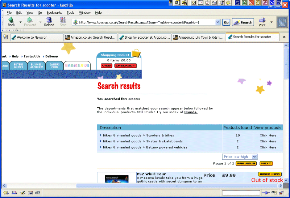Open the Tools menu
Screen dimensions: 290x198
pyautogui.click(x=70, y=13)
